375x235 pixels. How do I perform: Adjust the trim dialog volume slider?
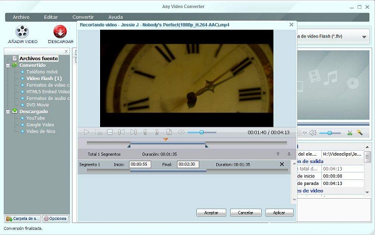(x=202, y=132)
